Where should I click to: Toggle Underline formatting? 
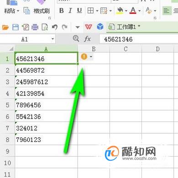pos(79,10)
